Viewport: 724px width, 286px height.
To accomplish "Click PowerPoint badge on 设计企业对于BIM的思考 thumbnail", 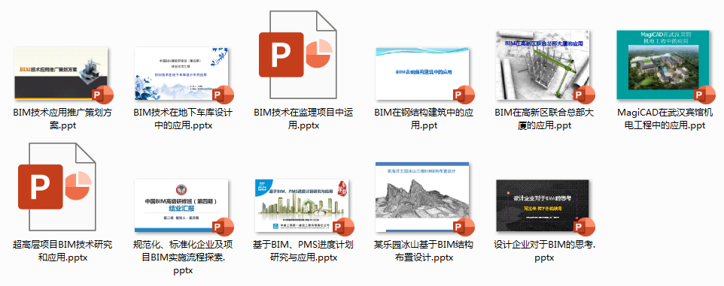I will (583, 227).
